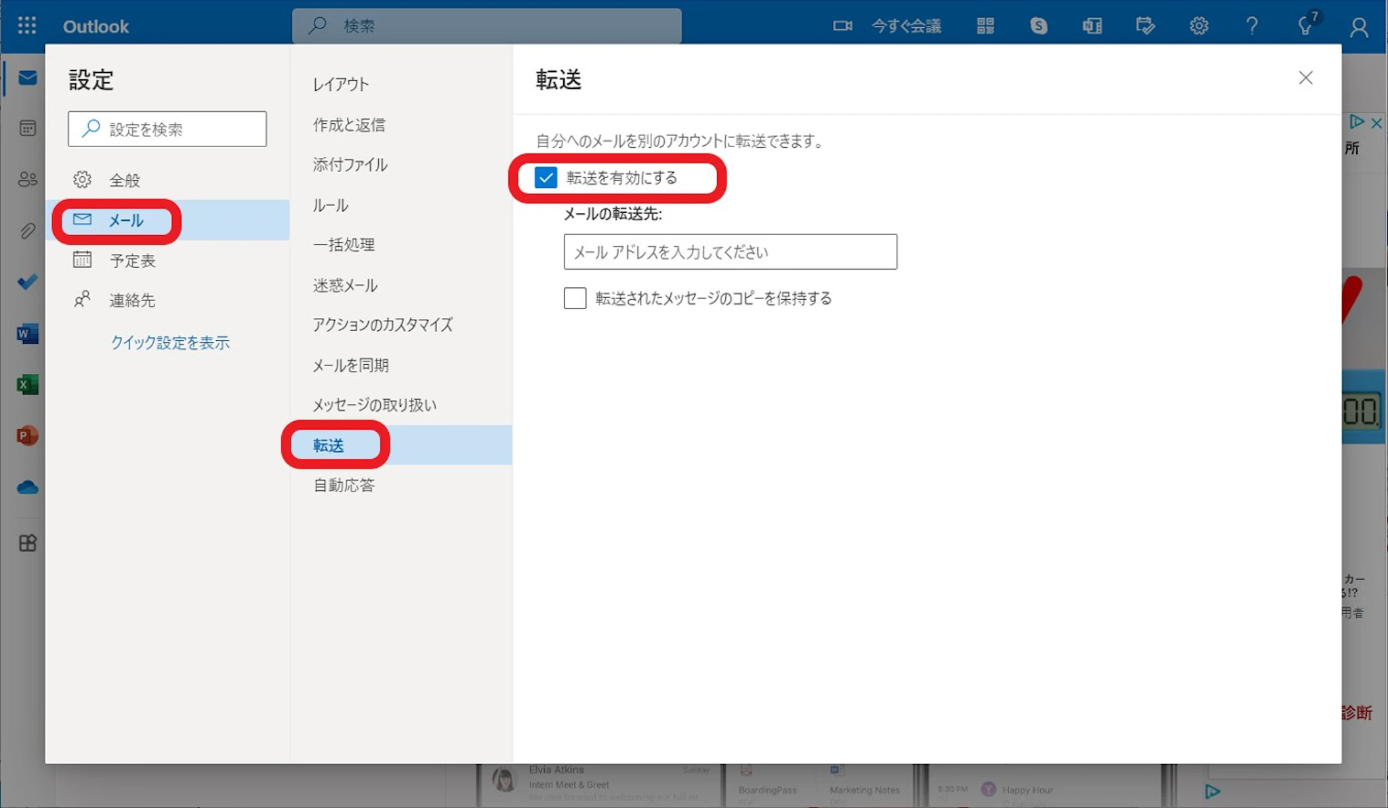1388x808 pixels.
Task: Open Word from the left rail
Action: 27,334
